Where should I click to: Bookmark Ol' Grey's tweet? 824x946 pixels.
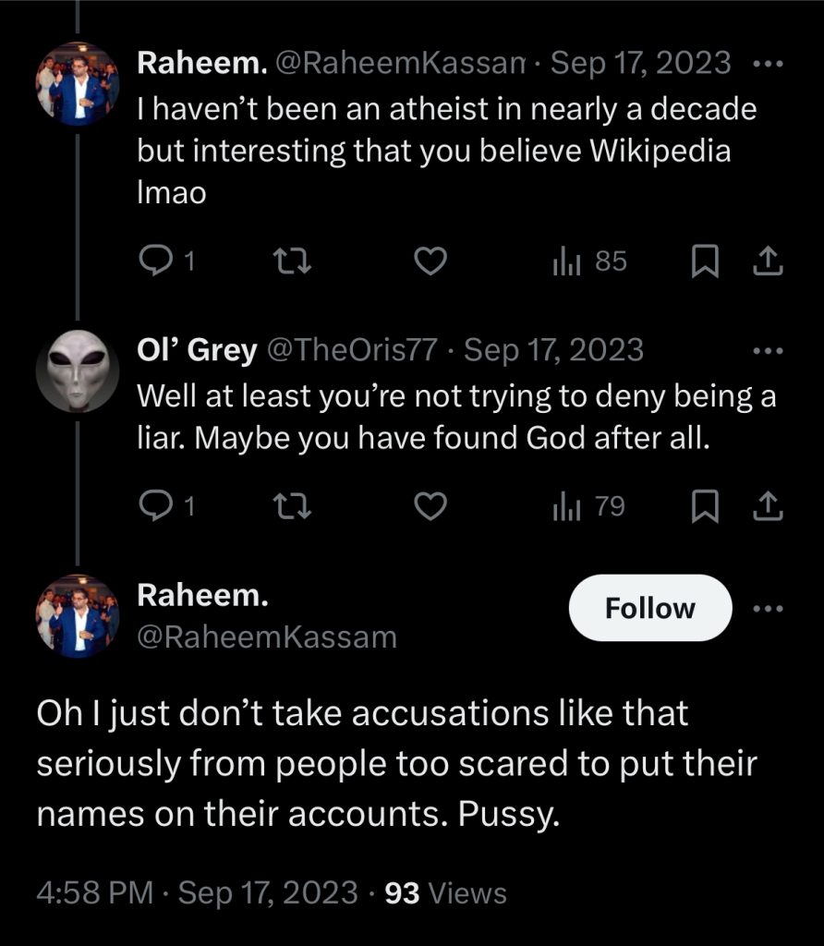[x=706, y=507]
